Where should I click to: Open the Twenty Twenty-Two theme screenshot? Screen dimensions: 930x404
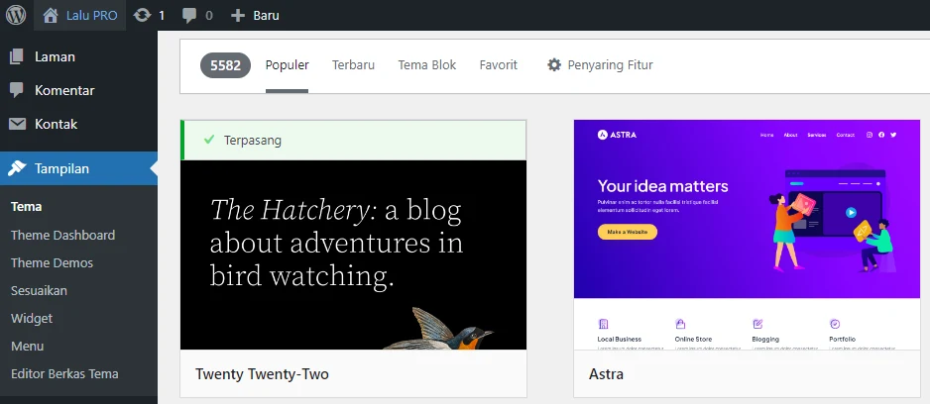pyautogui.click(x=354, y=254)
